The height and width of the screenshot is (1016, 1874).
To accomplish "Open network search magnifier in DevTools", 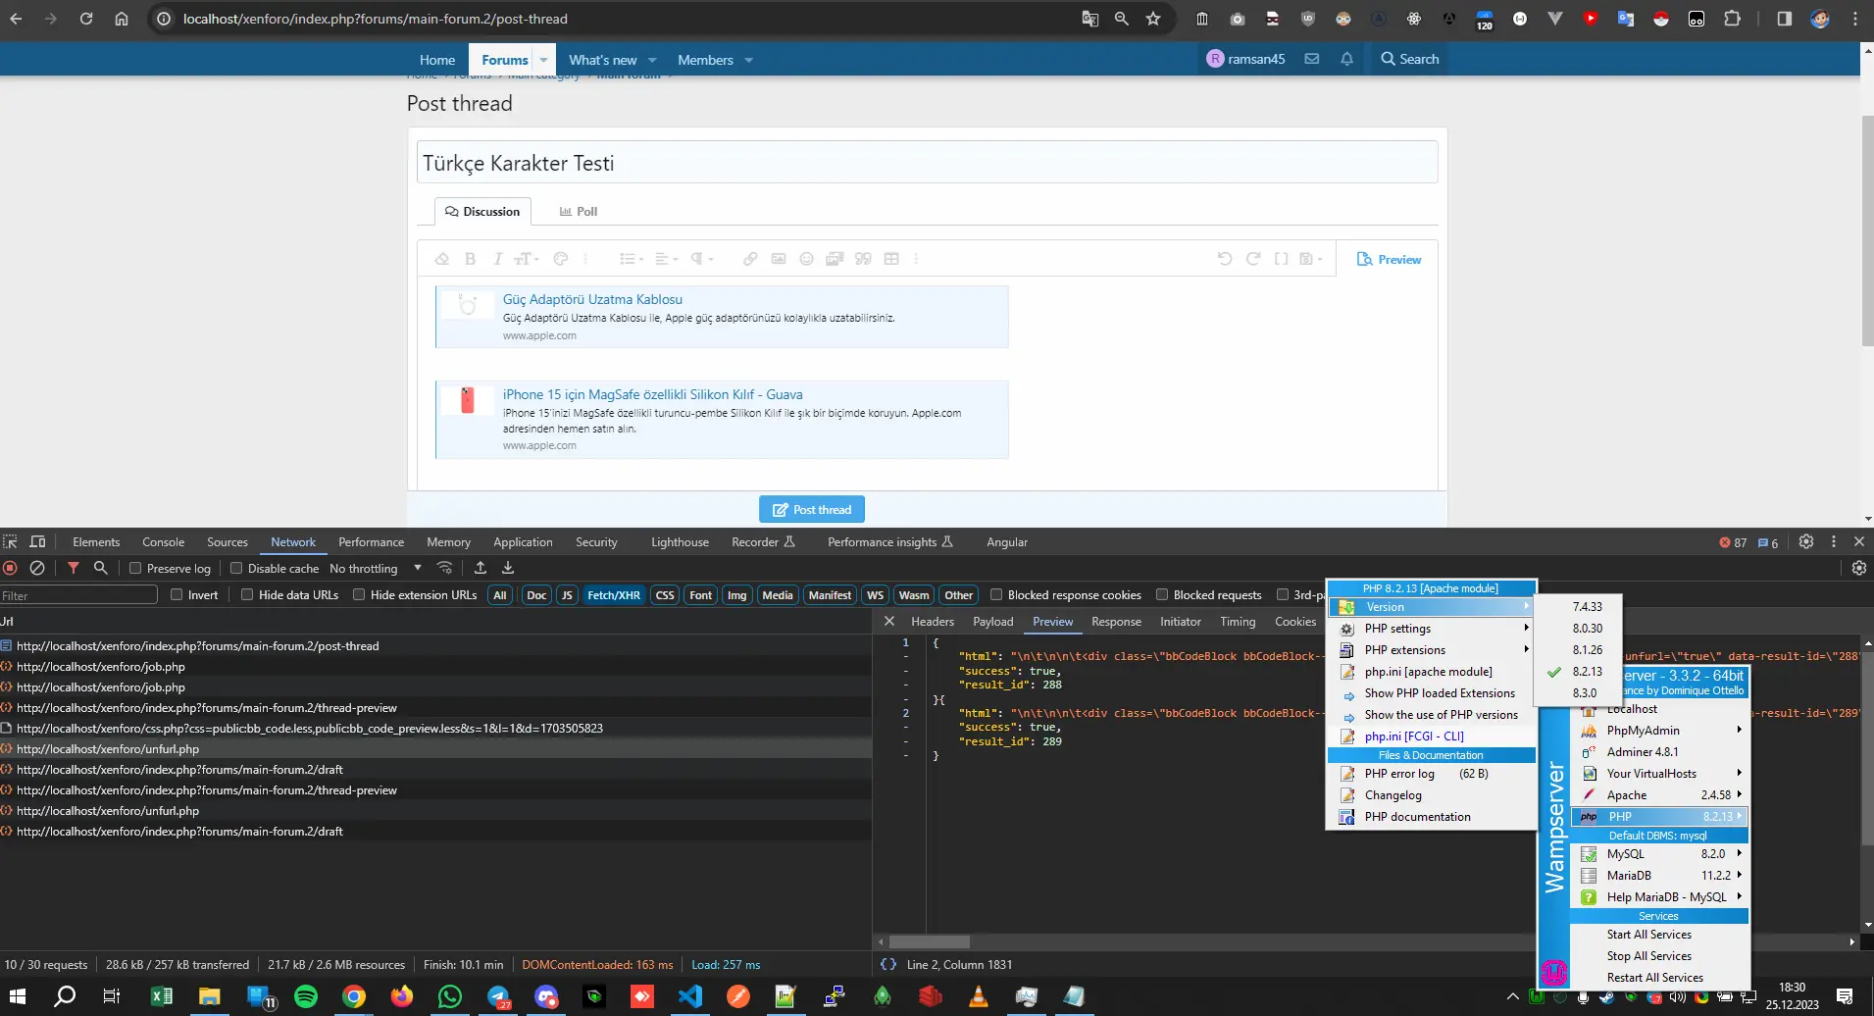I will tap(100, 568).
